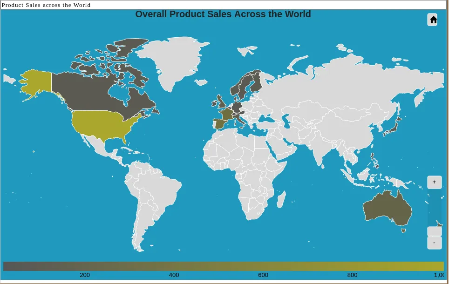Click the 200 legend label

85,275
